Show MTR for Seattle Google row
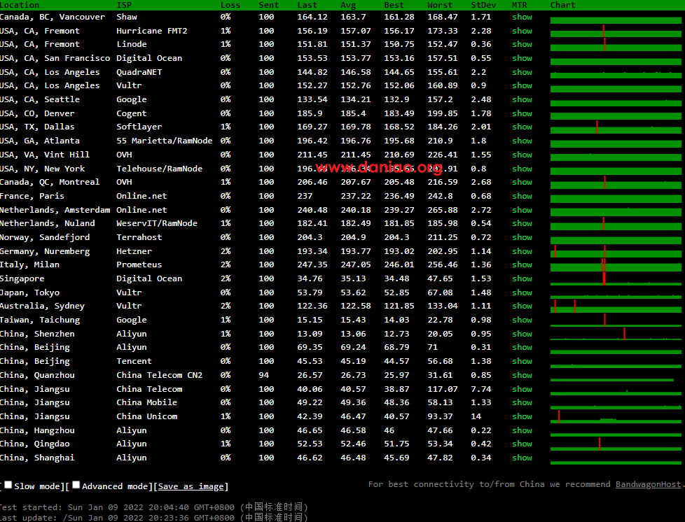685x522 pixels. coord(522,99)
